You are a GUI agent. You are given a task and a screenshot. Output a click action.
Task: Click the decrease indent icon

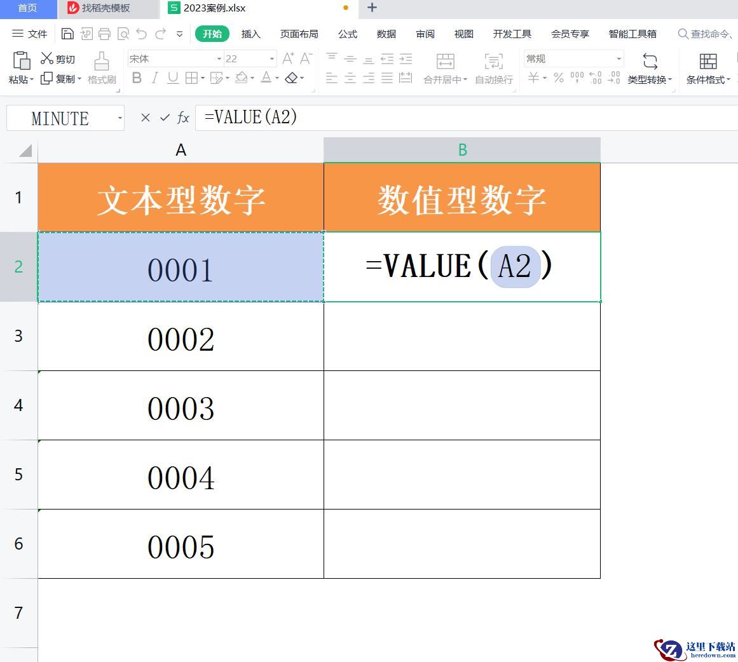387,59
